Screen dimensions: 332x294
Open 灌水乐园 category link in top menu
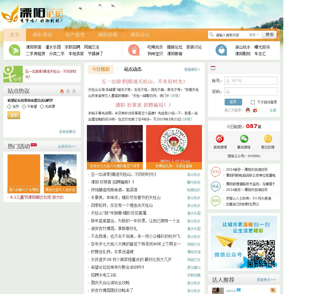[x=53, y=47]
